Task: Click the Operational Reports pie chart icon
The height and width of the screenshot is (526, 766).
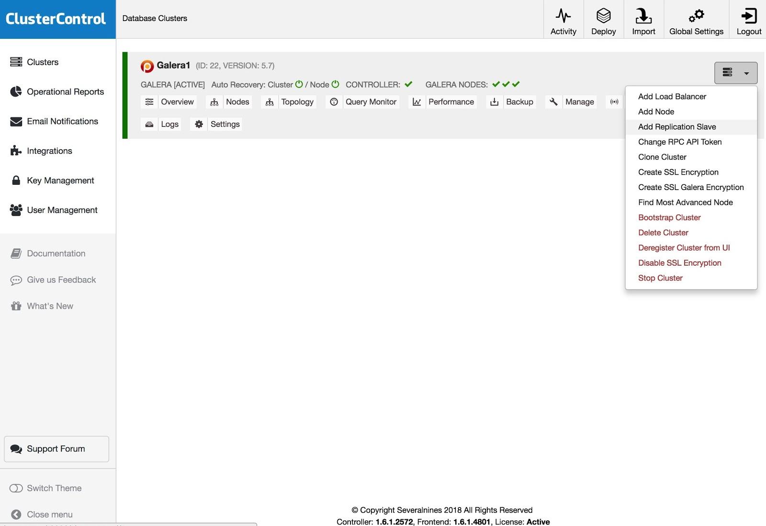Action: (16, 91)
